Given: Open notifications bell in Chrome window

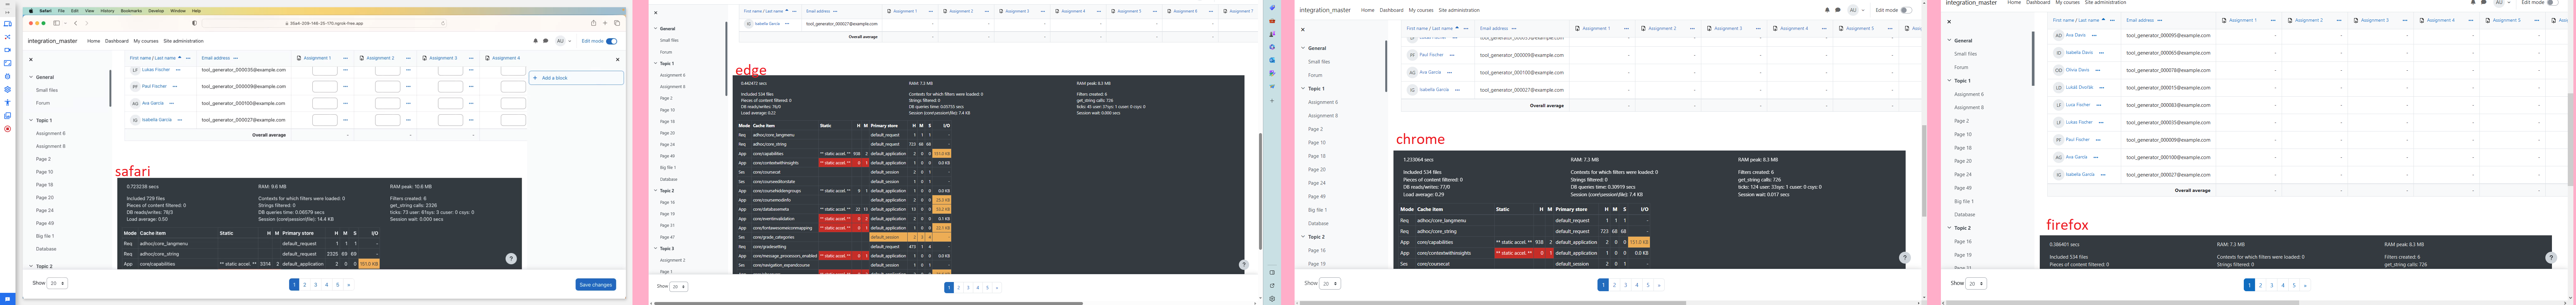Looking at the screenshot, I should click(x=1827, y=10).
